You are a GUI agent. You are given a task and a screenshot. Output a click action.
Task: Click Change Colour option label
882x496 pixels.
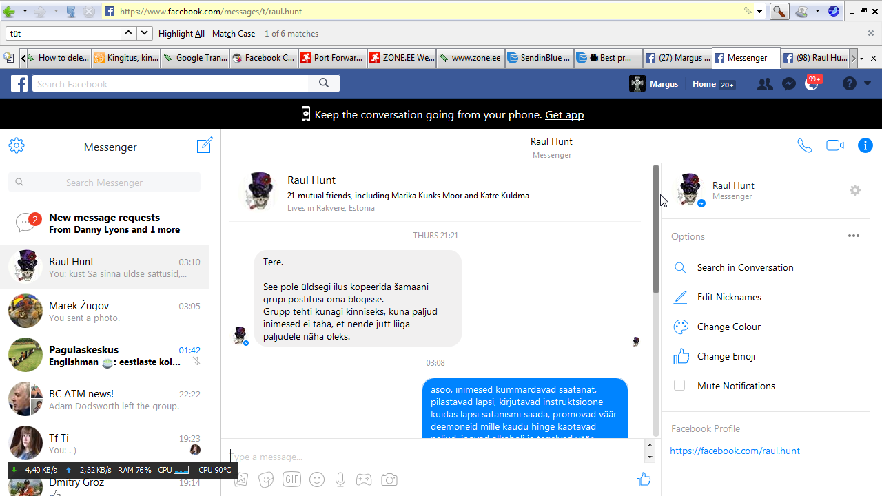(729, 327)
